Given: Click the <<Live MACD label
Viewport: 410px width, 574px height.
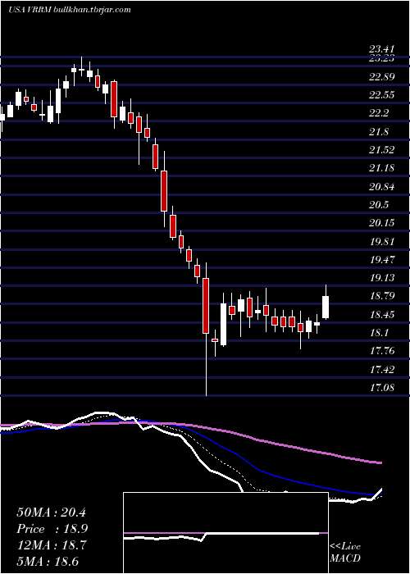Looking at the screenshot, I should tap(345, 553).
